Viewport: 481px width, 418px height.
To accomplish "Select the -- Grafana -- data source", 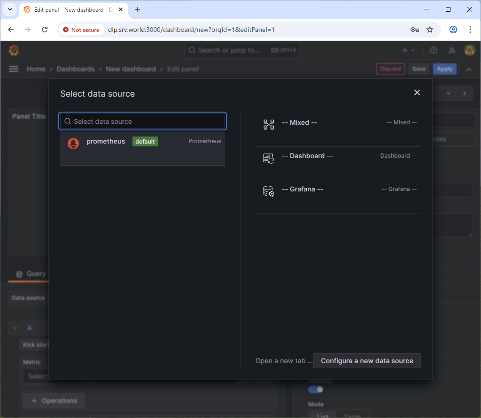I will tap(338, 197).
